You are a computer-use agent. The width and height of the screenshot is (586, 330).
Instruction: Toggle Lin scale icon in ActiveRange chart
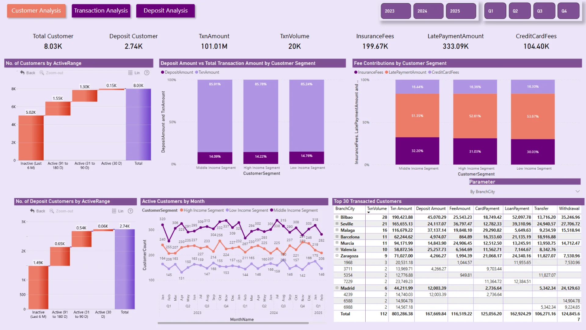130,73
